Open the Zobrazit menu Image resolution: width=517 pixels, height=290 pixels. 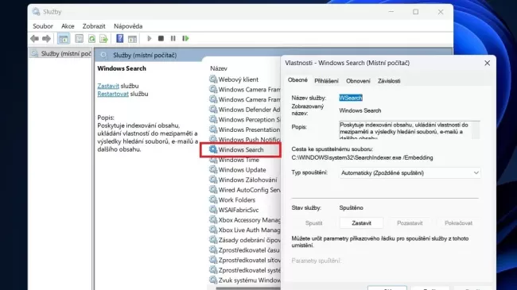pyautogui.click(x=94, y=26)
